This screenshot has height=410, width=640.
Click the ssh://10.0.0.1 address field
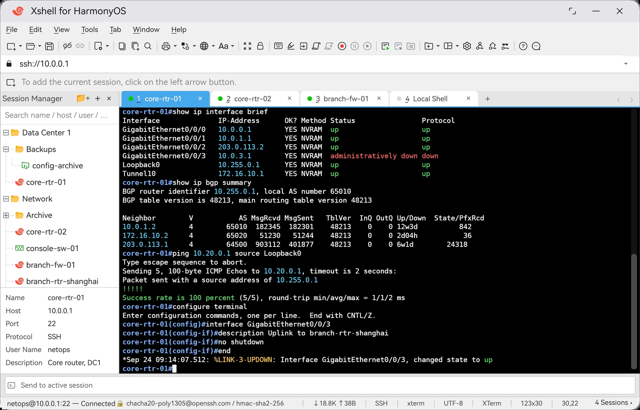point(320,64)
